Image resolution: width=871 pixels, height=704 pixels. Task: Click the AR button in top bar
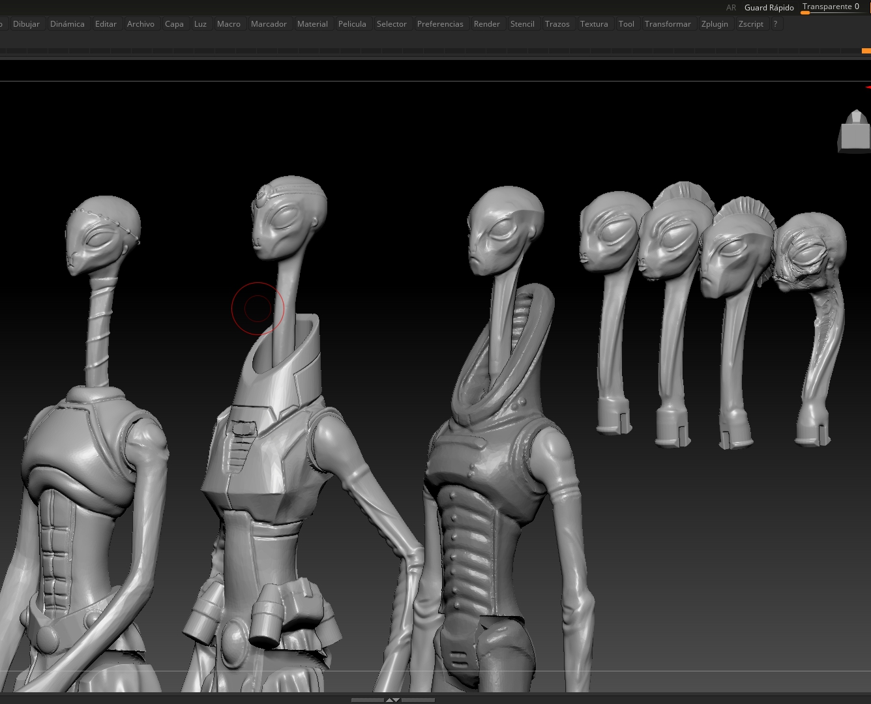[x=731, y=8]
